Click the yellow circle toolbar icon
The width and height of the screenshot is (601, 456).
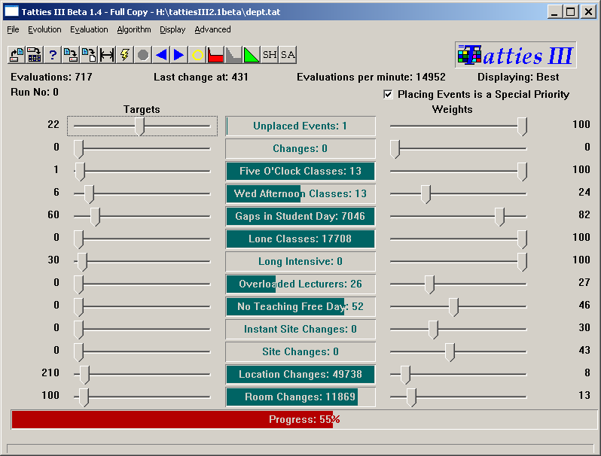[x=197, y=55]
